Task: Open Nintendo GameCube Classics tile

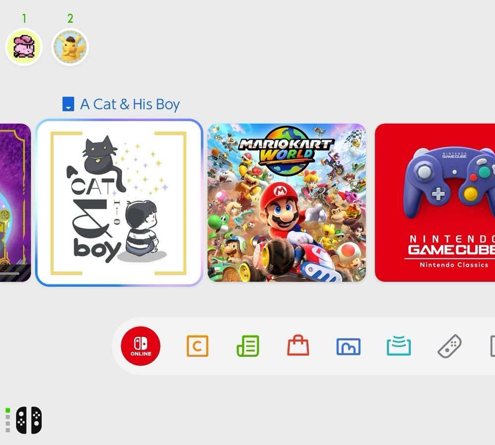Action: click(x=435, y=202)
